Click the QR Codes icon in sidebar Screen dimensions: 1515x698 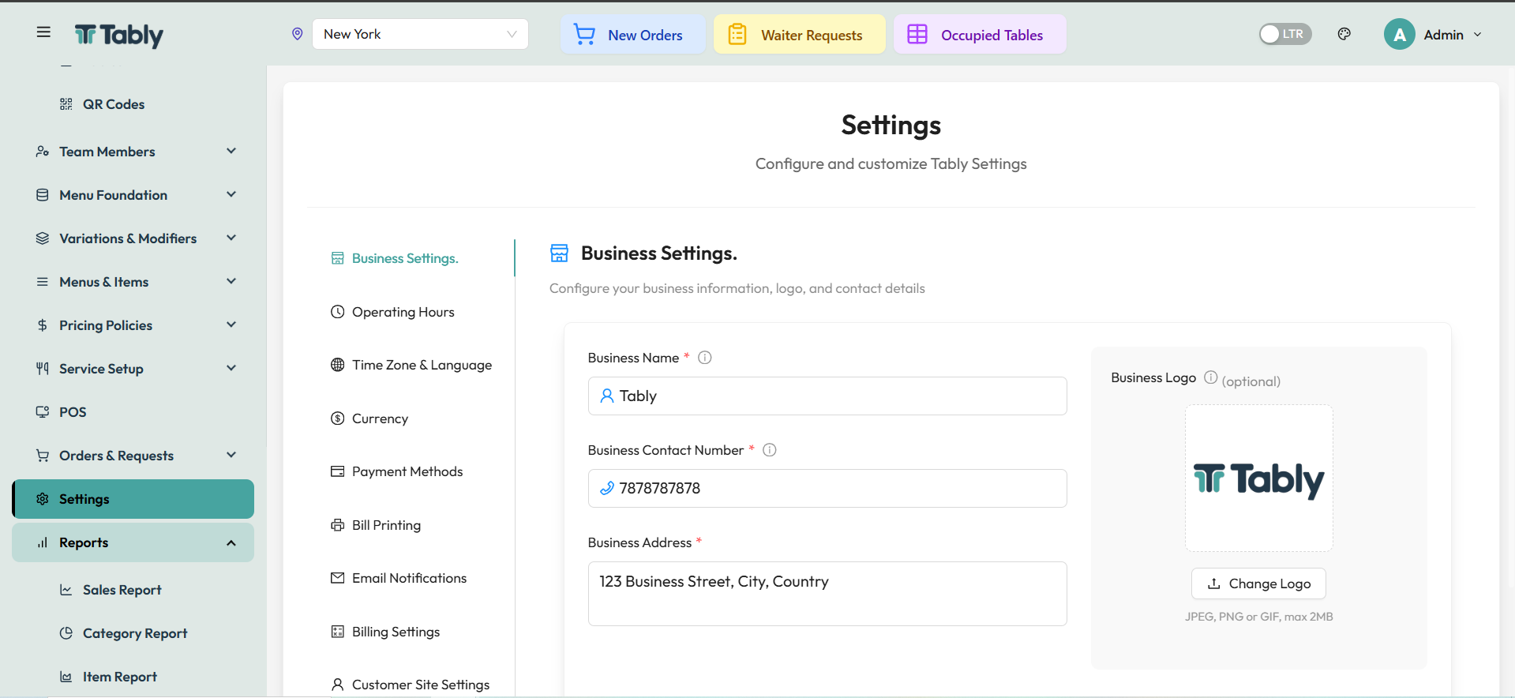(x=66, y=104)
